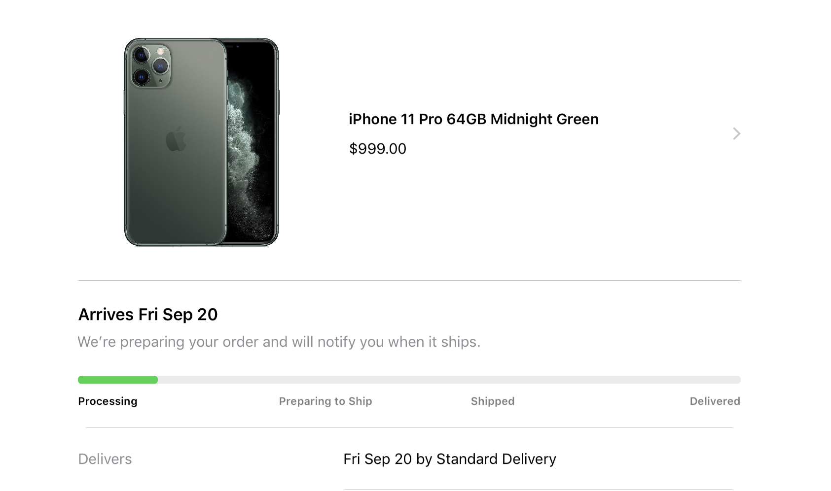Select the Preparing to Ship step
The height and width of the screenshot is (491, 831).
pos(325,401)
